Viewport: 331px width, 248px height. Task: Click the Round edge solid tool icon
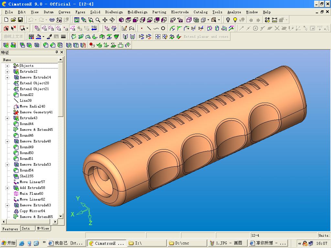coord(46,45)
